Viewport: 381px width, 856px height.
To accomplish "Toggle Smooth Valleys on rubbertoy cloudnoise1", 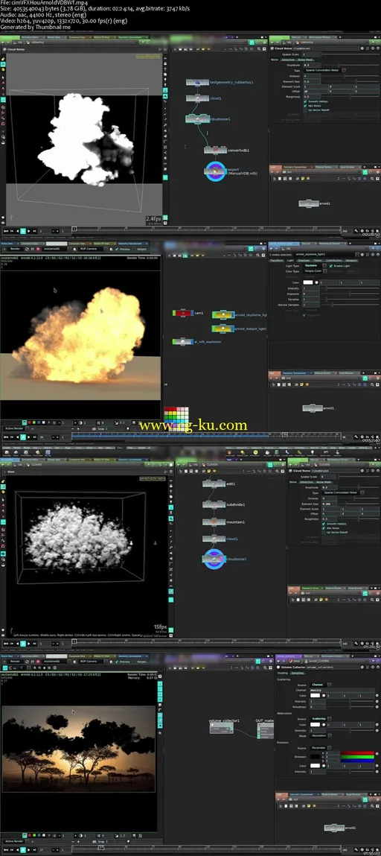I will pyautogui.click(x=305, y=101).
